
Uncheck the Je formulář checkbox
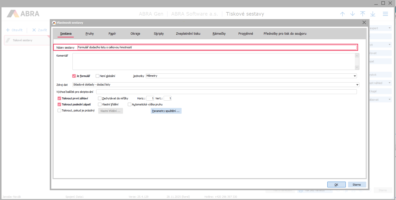click(74, 76)
